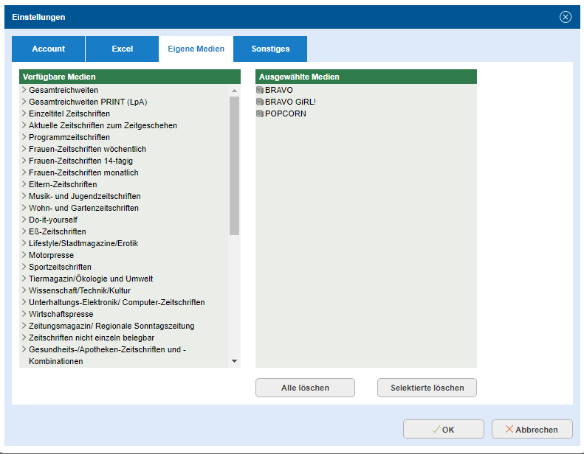Viewport: 584px width, 454px height.
Task: Click the media icon next to POPCORN
Action: click(x=260, y=114)
